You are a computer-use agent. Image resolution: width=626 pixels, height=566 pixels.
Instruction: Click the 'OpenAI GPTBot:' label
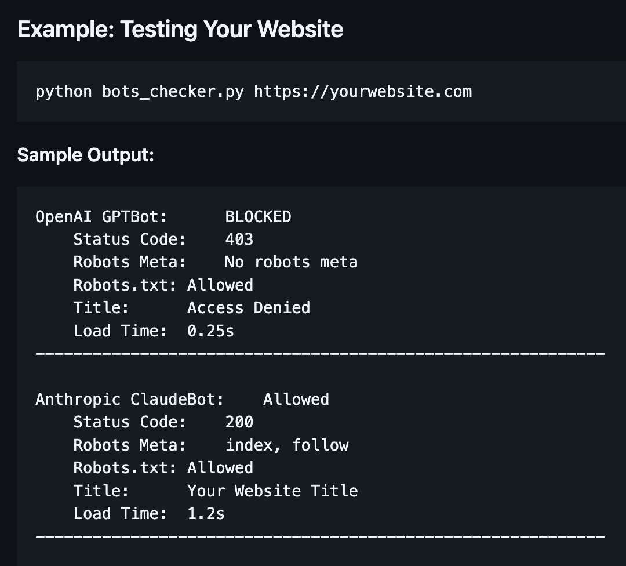pyautogui.click(x=101, y=217)
